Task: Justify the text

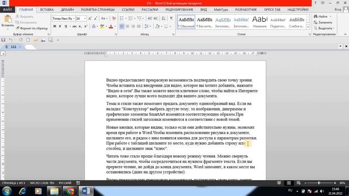Action: [139, 27]
